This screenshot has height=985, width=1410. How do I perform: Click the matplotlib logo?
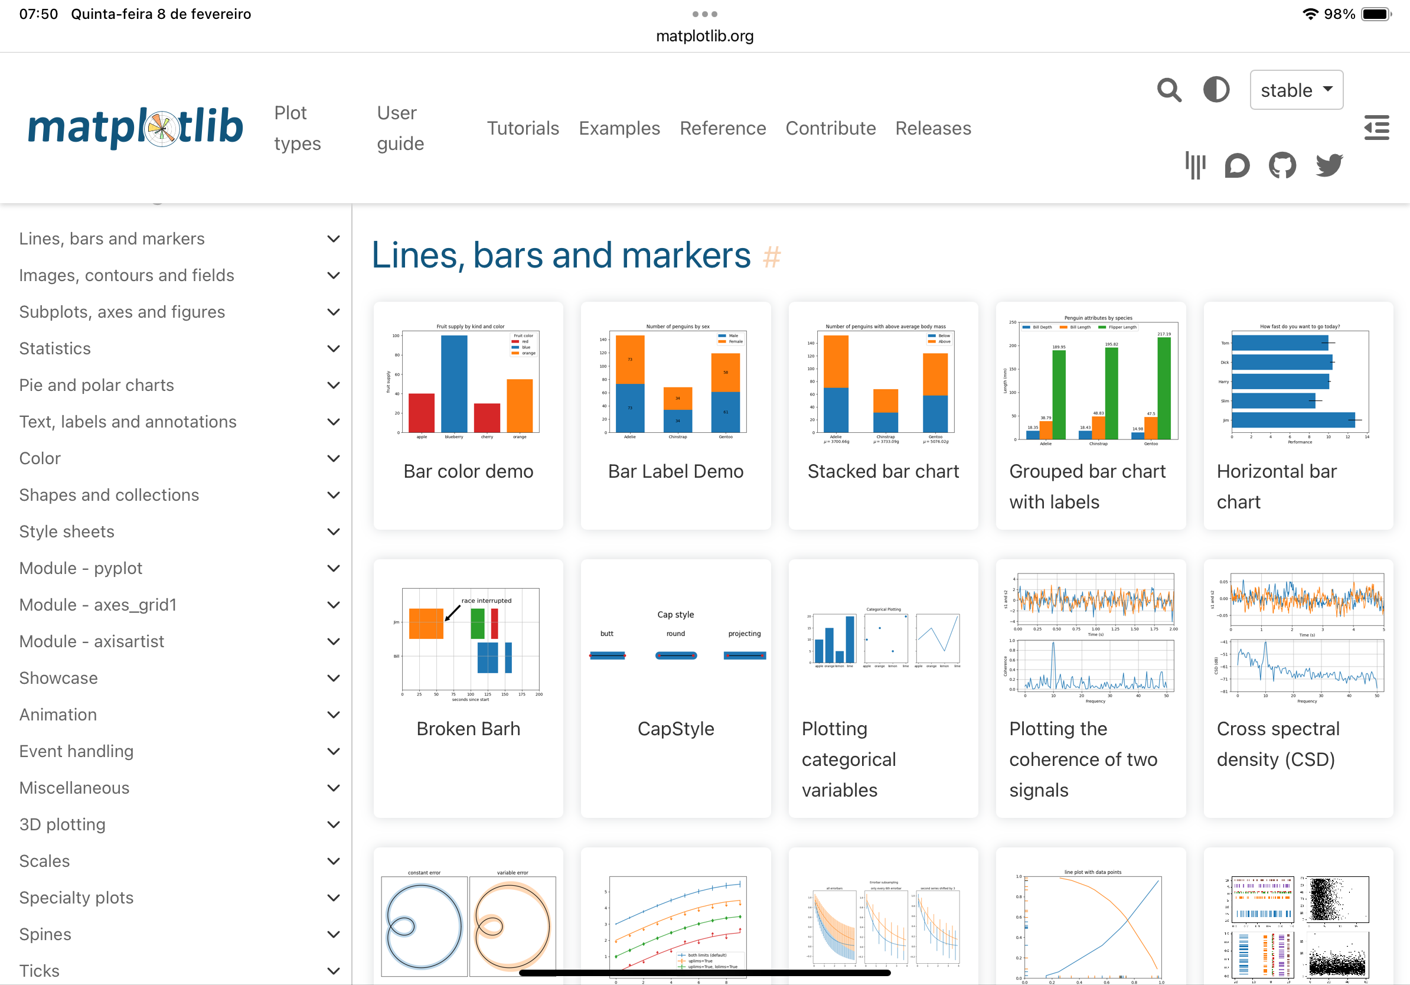(x=135, y=128)
